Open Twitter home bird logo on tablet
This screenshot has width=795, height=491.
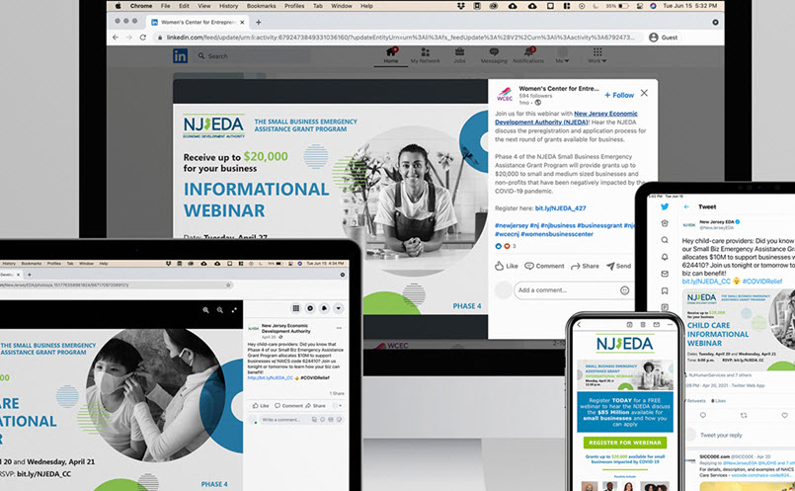point(665,206)
